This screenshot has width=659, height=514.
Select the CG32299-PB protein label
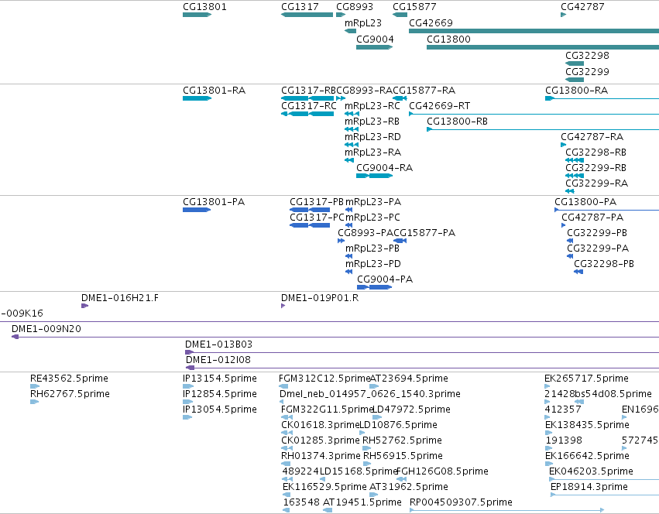click(x=597, y=233)
